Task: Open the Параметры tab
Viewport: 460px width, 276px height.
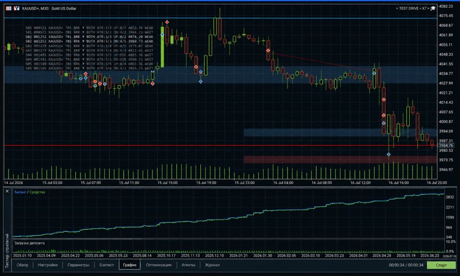Action: click(78, 265)
